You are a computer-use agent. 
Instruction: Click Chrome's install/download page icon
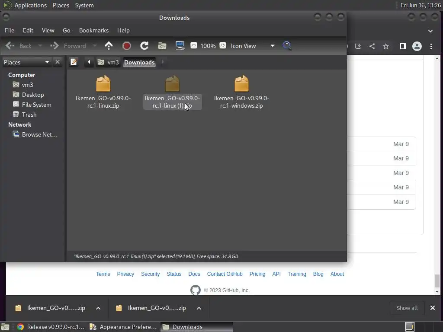pos(358,46)
